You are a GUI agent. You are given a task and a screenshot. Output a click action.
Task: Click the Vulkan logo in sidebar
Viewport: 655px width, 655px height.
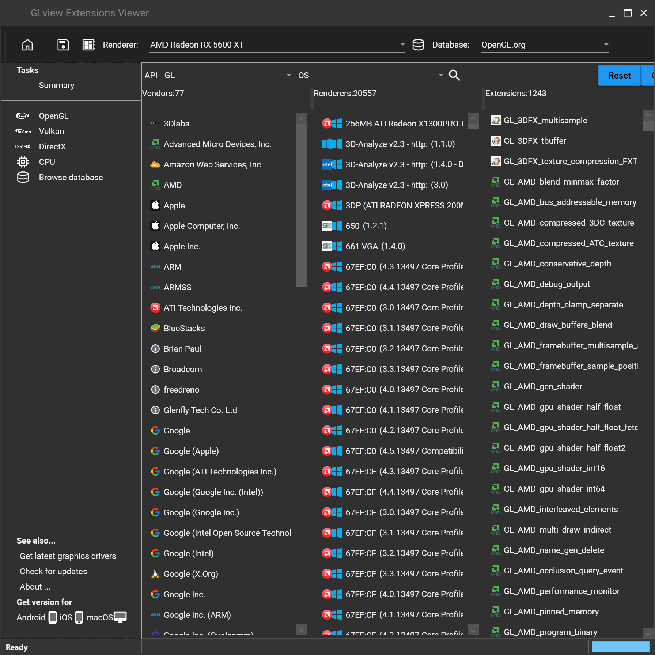click(23, 131)
